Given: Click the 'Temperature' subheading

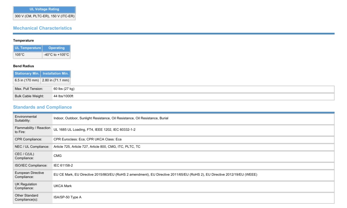Looking at the screenshot, I should click(x=23, y=41).
